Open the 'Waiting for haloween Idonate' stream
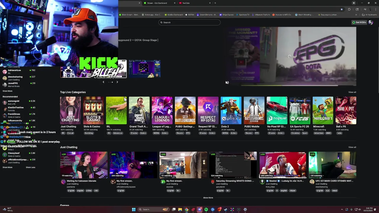This screenshot has height=213, width=379. pos(84,165)
